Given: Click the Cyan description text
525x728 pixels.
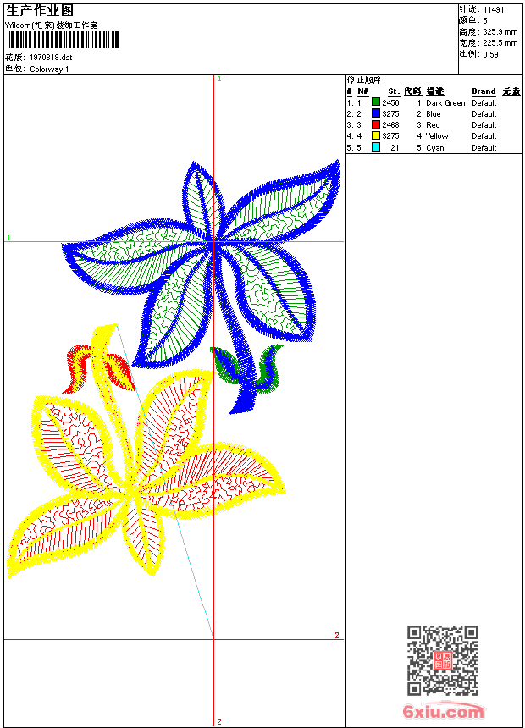Looking at the screenshot, I should click(x=435, y=148).
